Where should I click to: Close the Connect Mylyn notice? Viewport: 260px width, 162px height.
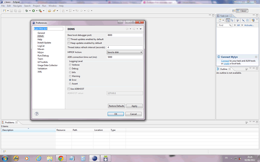coord(256,57)
